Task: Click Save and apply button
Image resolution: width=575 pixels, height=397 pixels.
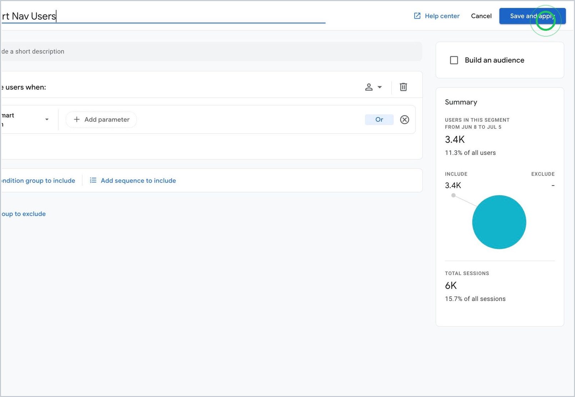Action: click(532, 16)
